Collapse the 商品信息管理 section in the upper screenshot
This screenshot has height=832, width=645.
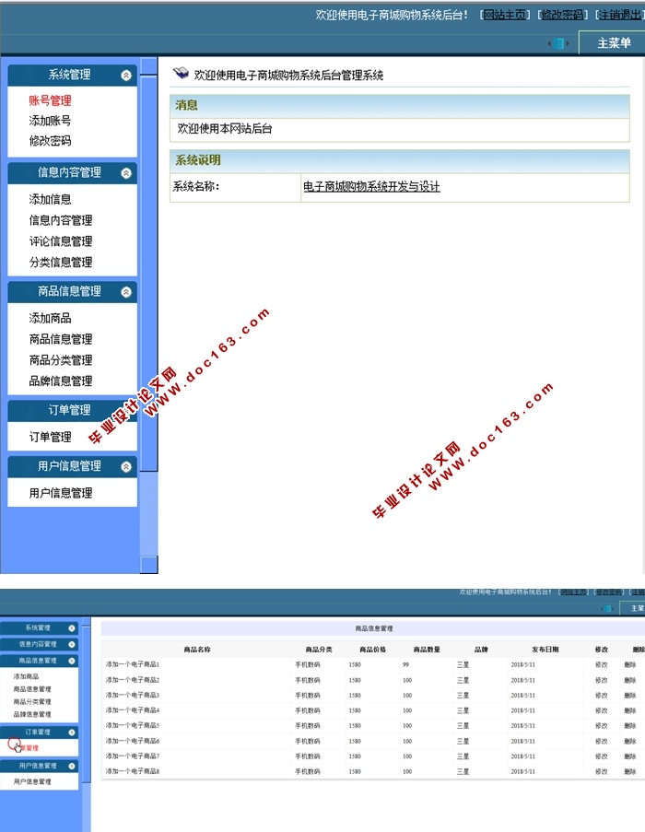125,292
